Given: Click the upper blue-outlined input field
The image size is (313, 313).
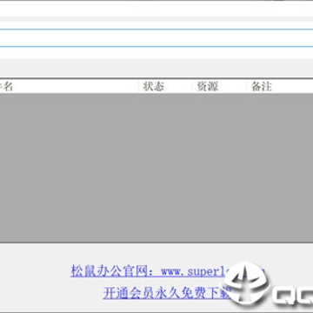Looking at the screenshot, I should pos(156,37).
